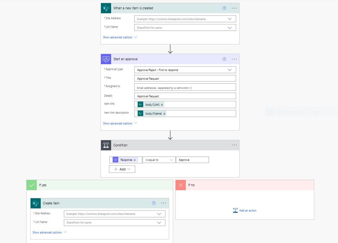This screenshot has width=338, height=243.
Task: Remove the body/{Name} token
Action: click(x=164, y=114)
